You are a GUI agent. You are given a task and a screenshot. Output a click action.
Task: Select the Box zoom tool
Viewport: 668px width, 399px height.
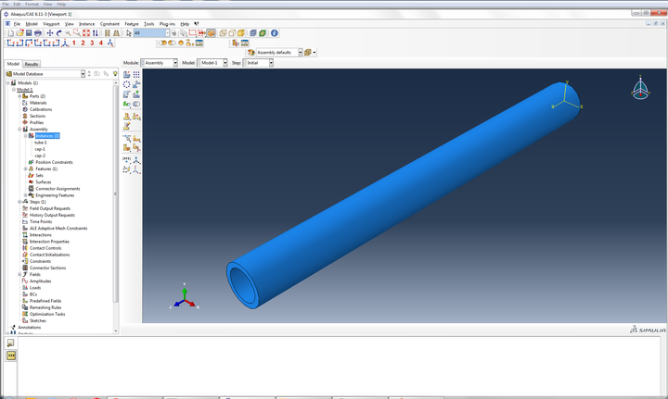tap(77, 33)
